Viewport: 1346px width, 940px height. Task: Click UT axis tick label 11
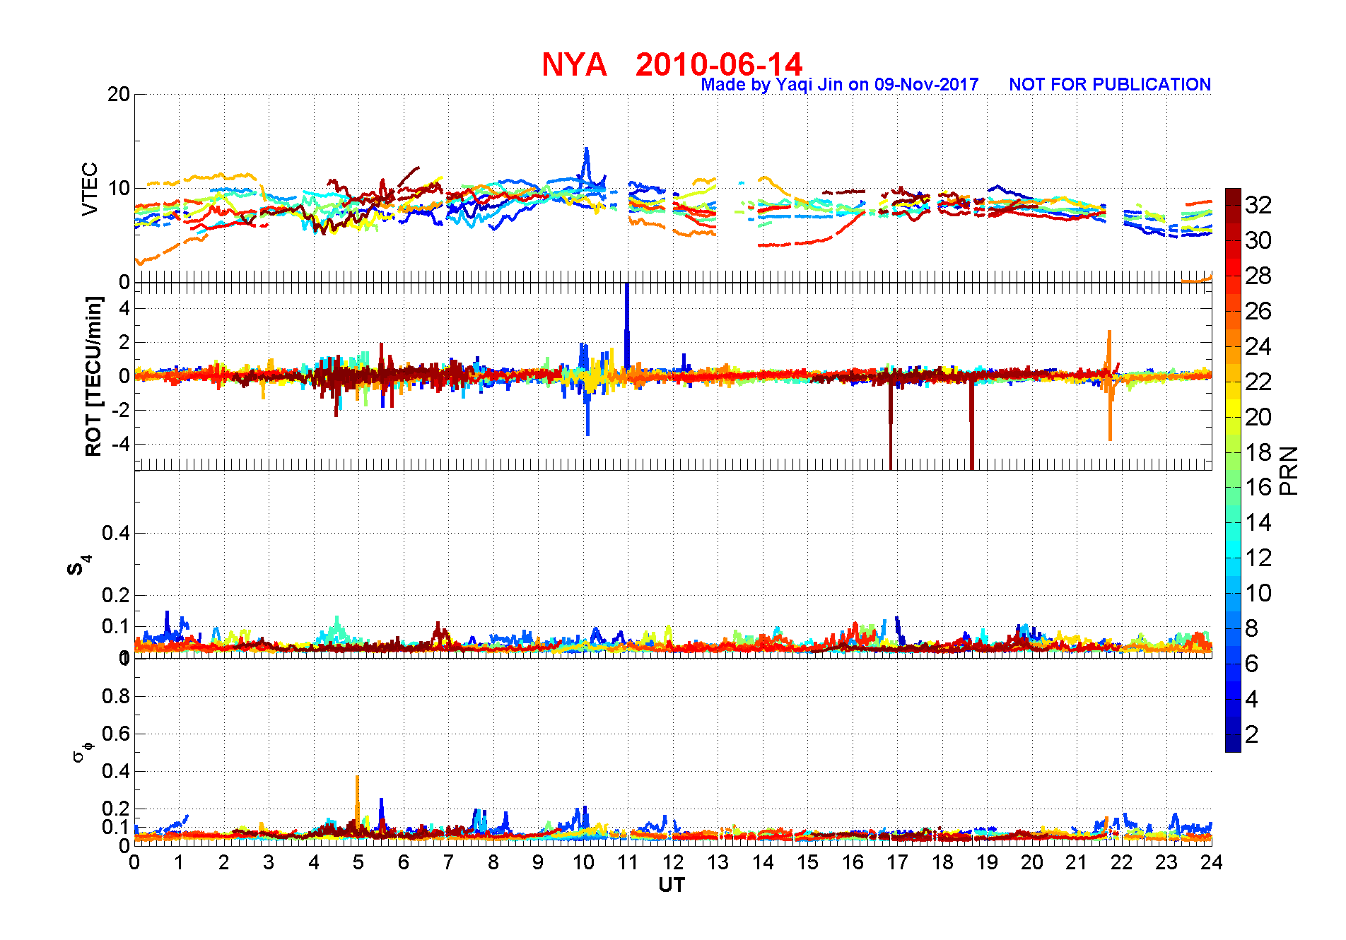click(628, 862)
